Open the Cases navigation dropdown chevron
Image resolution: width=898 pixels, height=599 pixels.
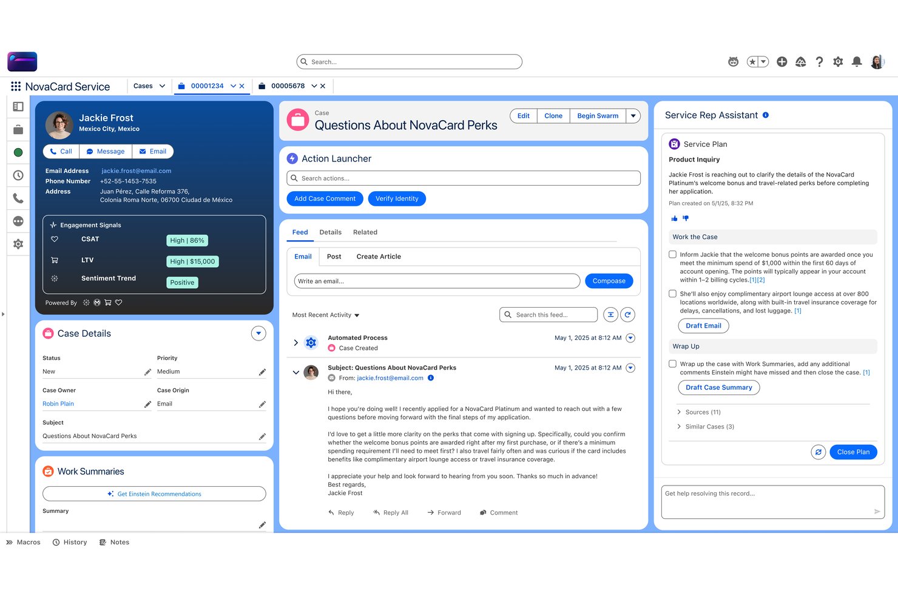[162, 86]
